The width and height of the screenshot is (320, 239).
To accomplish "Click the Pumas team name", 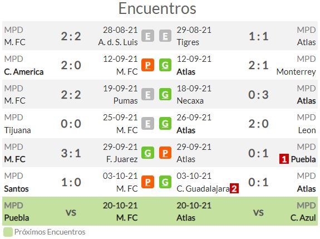I will click(x=126, y=101).
